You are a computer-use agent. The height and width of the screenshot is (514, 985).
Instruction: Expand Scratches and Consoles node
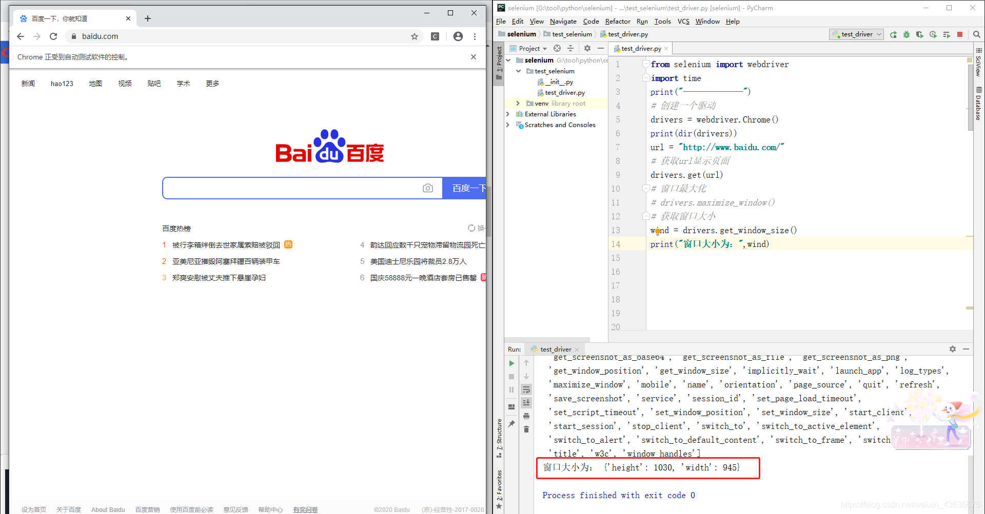[508, 125]
